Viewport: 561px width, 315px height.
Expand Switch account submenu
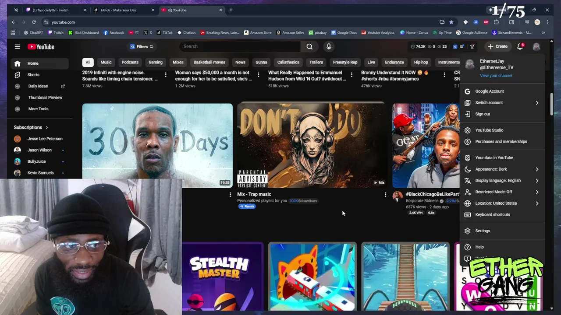coord(502,103)
